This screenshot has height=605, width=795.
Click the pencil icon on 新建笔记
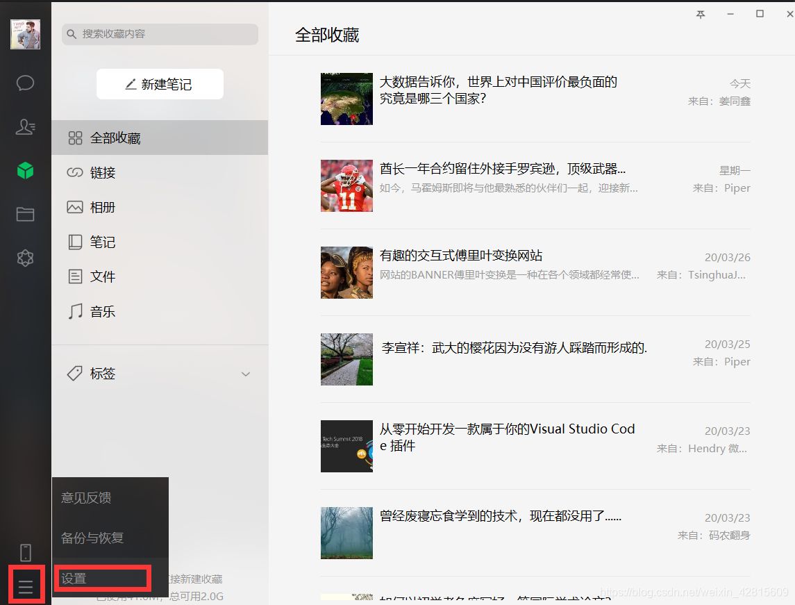click(131, 84)
